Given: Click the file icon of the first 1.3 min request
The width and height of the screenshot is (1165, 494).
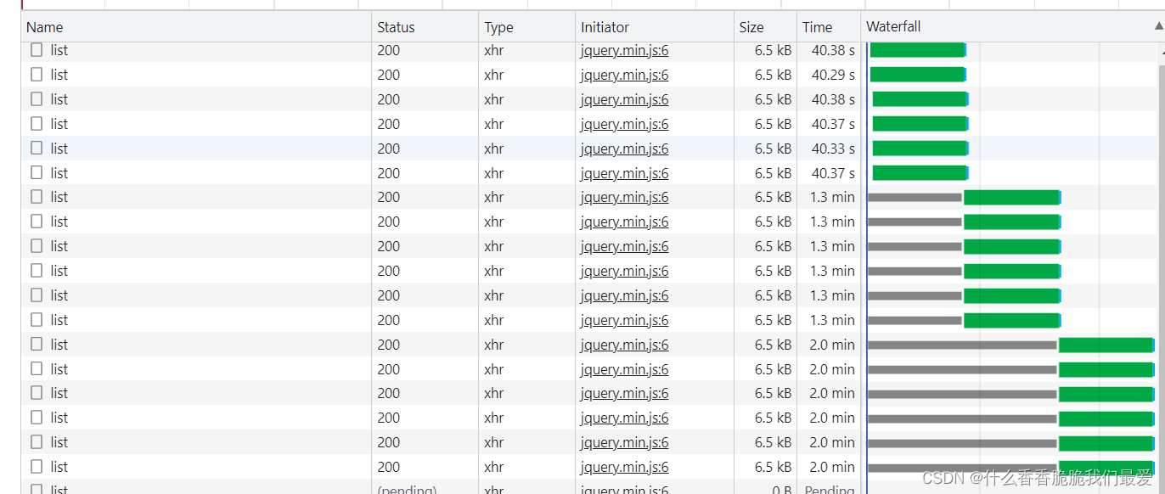Looking at the screenshot, I should click(37, 197).
